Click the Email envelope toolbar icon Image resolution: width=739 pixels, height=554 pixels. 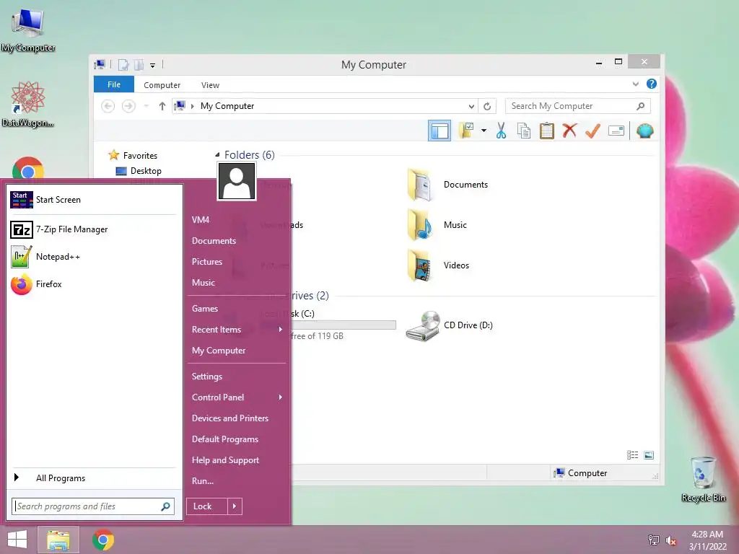click(x=616, y=131)
